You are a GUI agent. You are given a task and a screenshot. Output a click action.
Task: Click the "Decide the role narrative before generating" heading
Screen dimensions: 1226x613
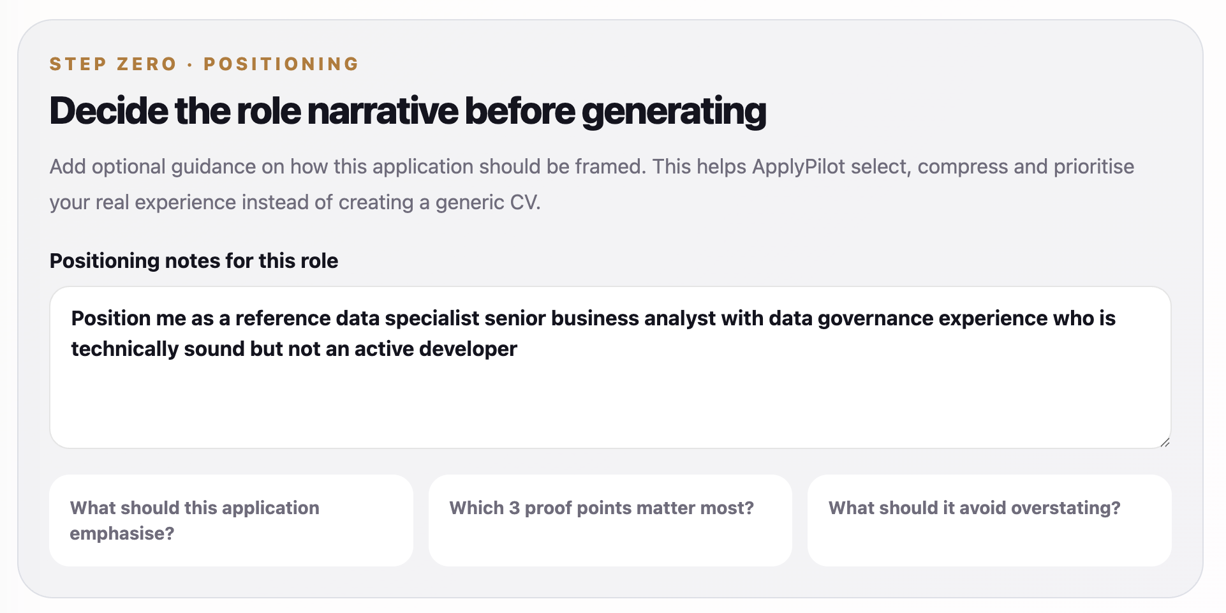408,112
